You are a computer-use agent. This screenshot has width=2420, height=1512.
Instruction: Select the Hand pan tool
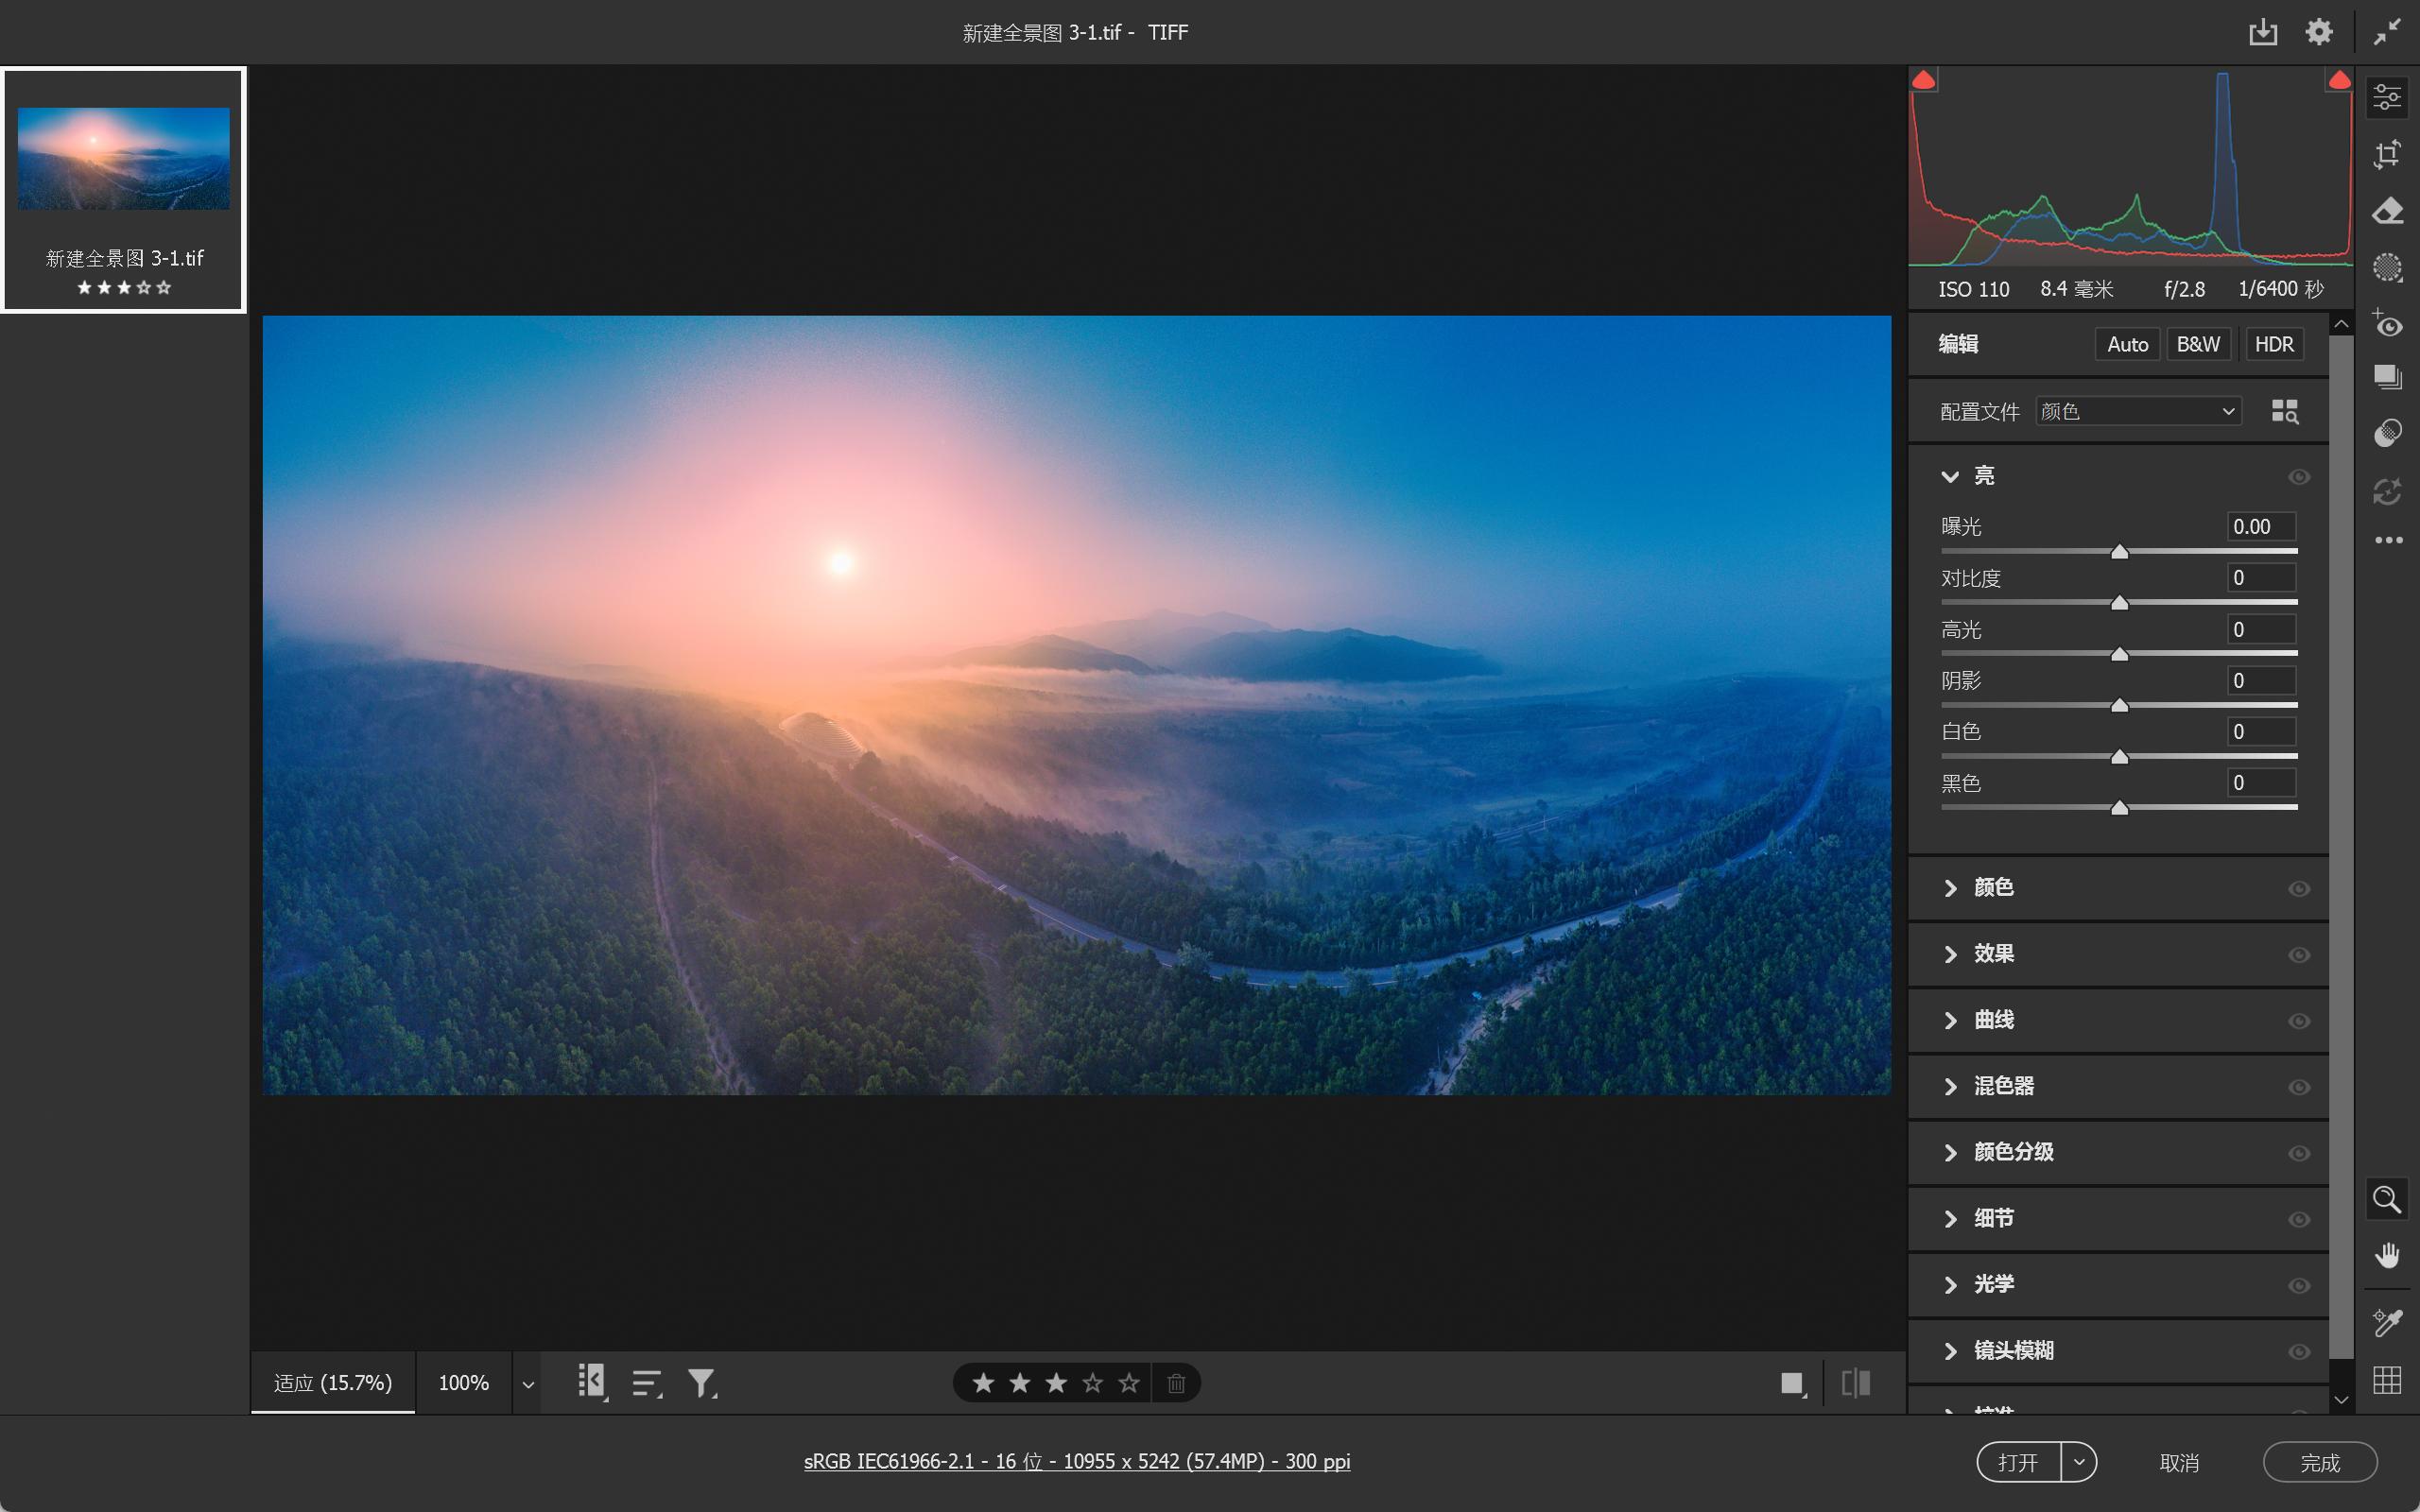2387,1256
